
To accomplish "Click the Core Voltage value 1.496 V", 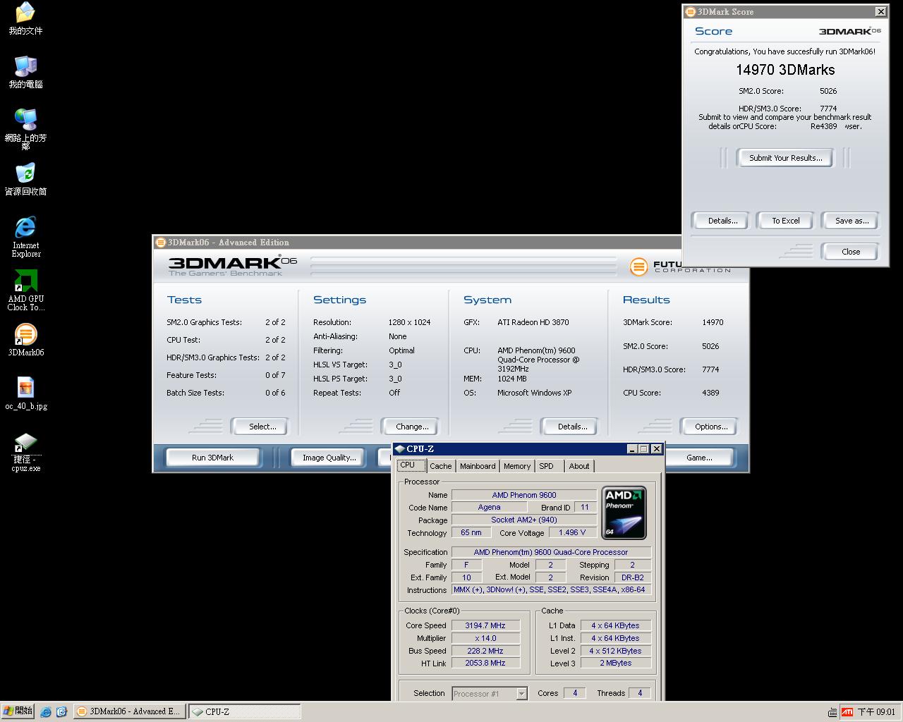I will coord(571,532).
